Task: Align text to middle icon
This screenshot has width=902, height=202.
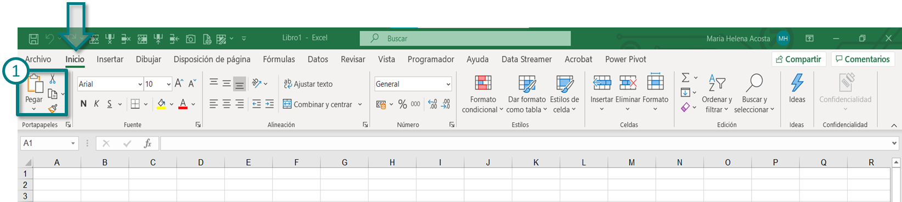Action: (226, 83)
